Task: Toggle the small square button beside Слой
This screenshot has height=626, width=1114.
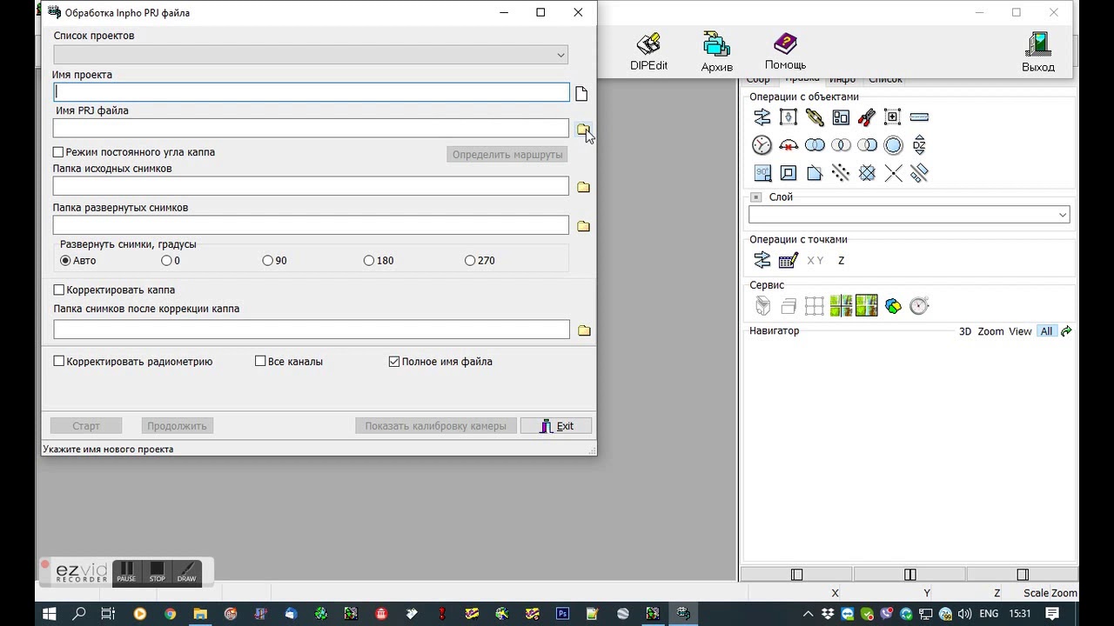Action: [x=755, y=197]
